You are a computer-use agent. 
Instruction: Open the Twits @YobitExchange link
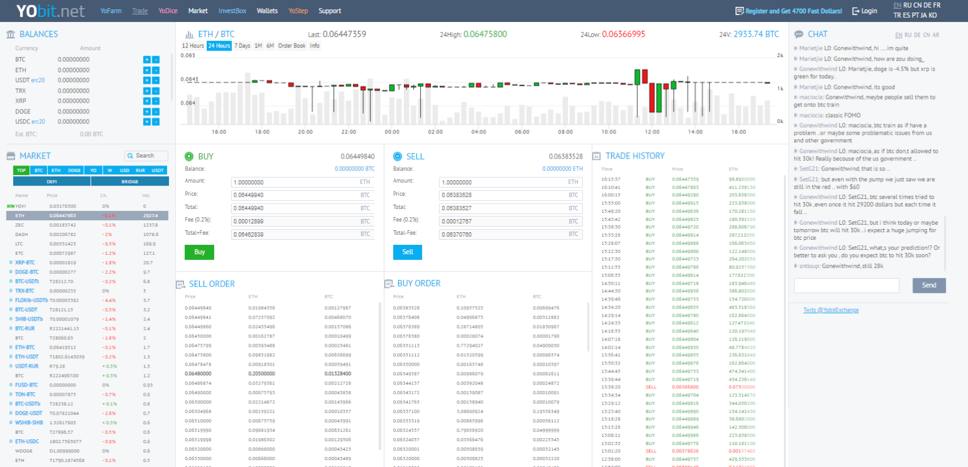click(831, 310)
